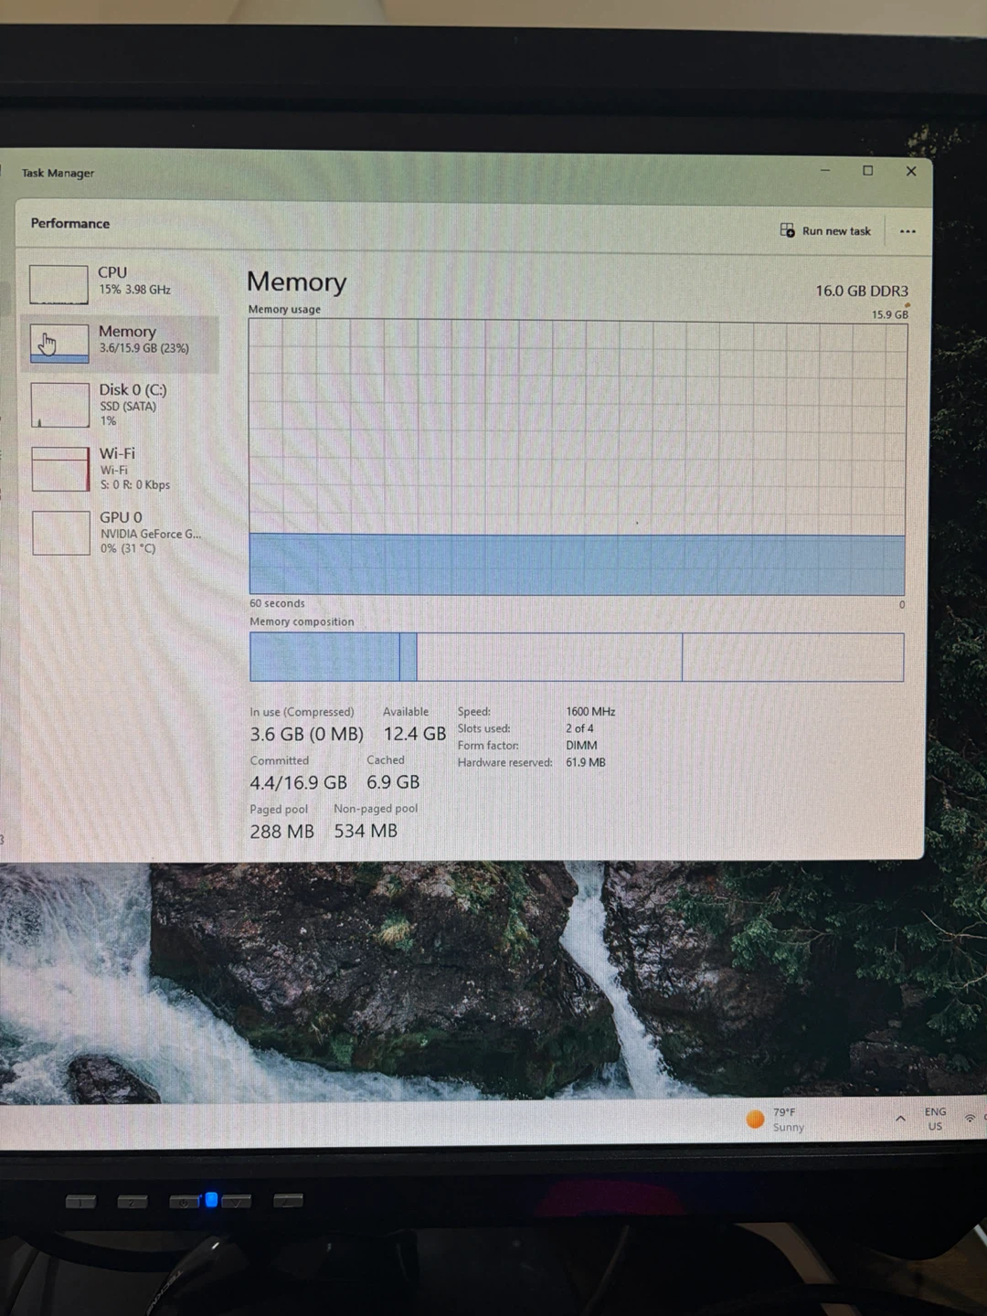
Task: Click the Disk 0 mini graph thumbnail
Action: tap(60, 405)
